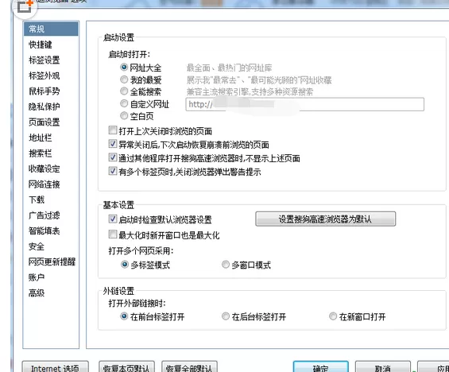The height and width of the screenshot is (372, 449).
Task: Select 智能填表 in the sidebar
Action: coord(44,231)
